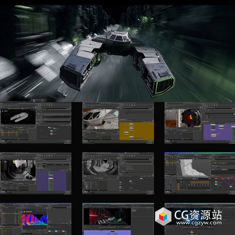This screenshot has height=235, width=235.
Task: Select the green node in first screenshot network
Action: point(51,131)
